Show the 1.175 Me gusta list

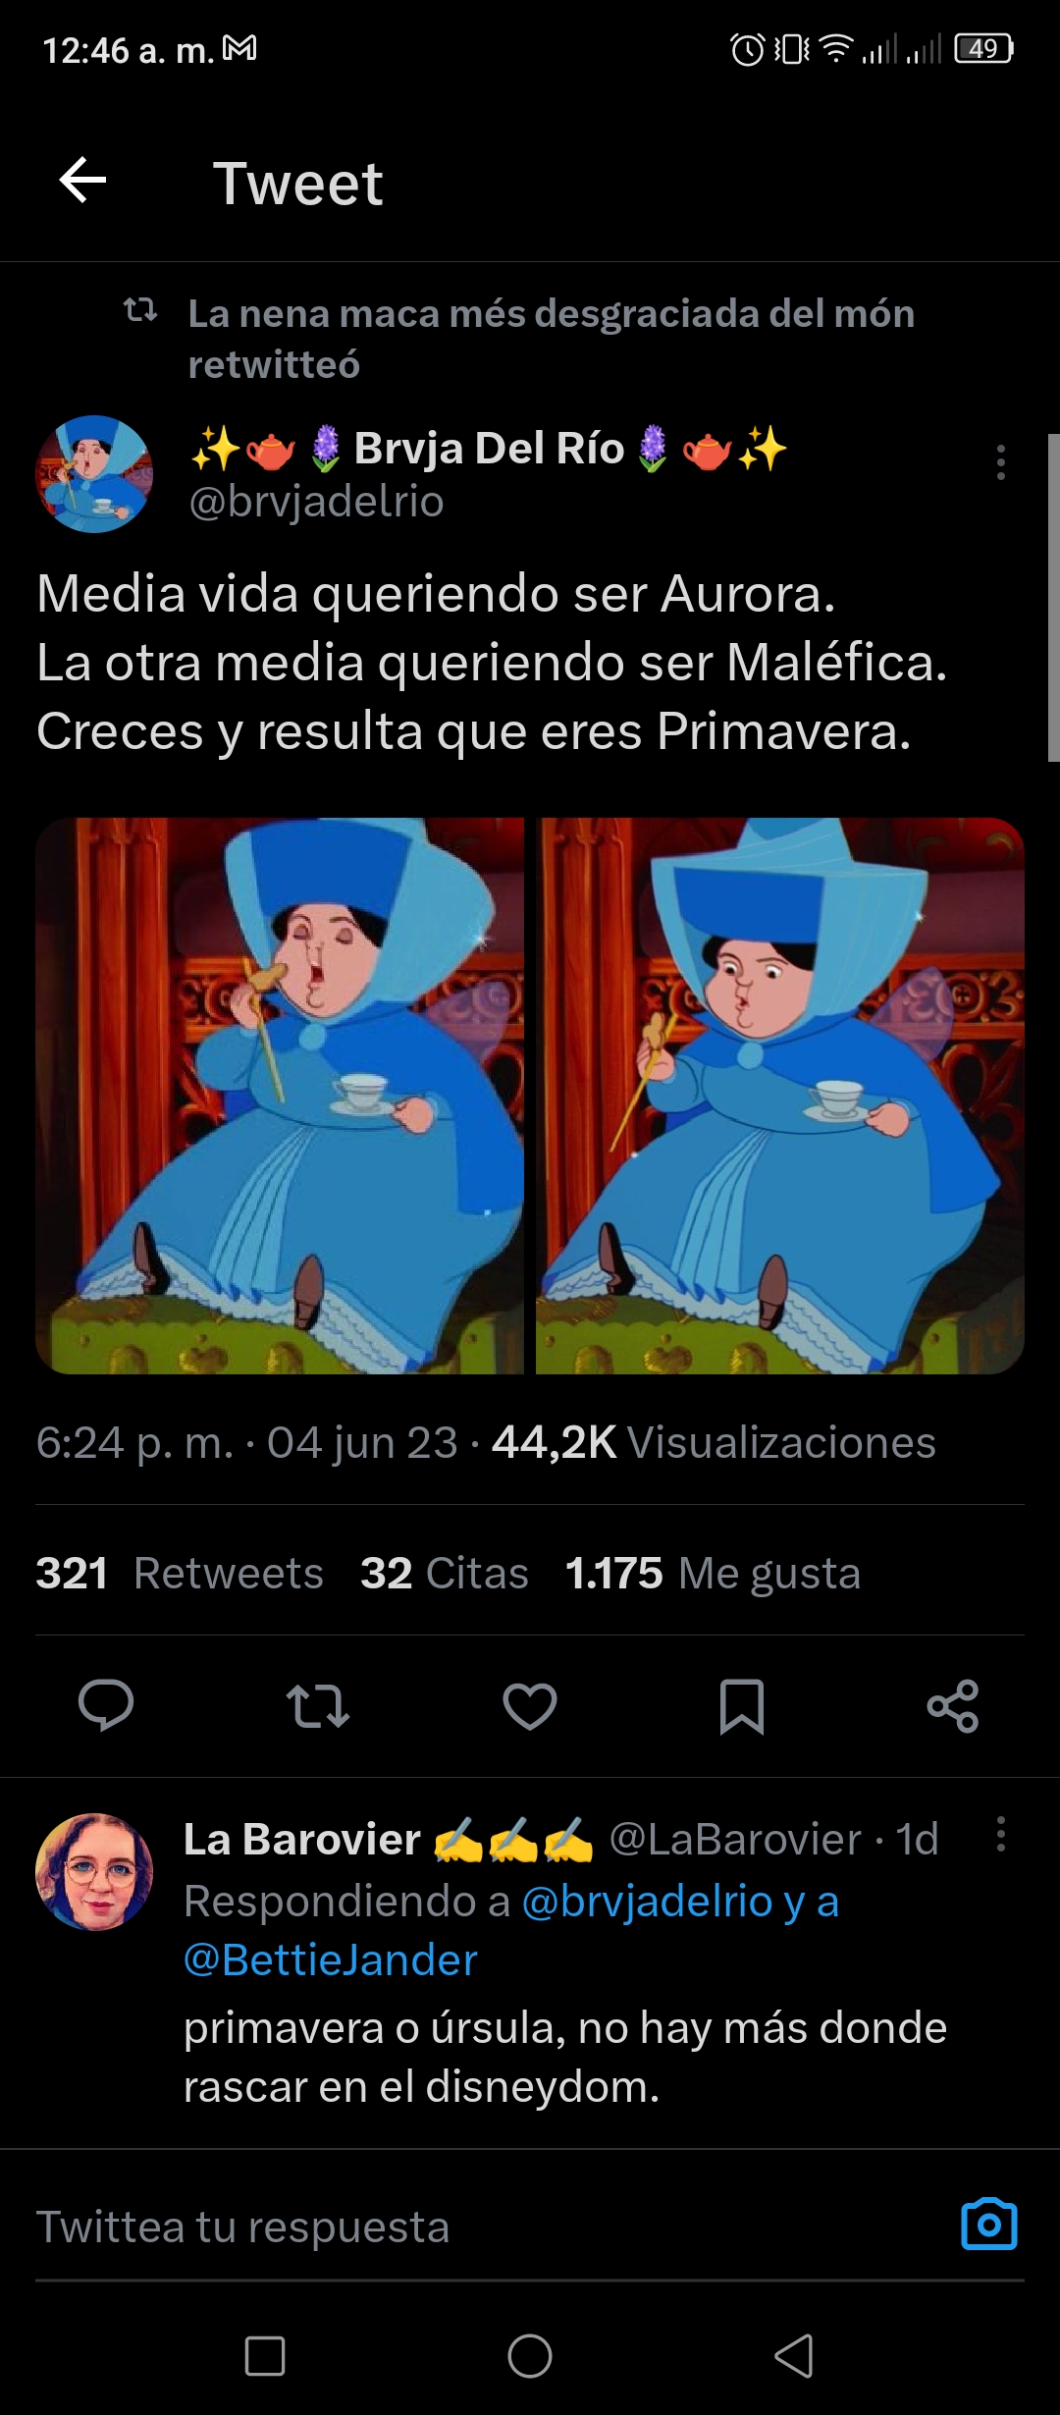(714, 1573)
